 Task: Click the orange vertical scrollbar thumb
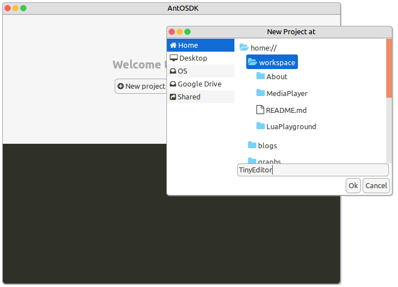coord(389,67)
